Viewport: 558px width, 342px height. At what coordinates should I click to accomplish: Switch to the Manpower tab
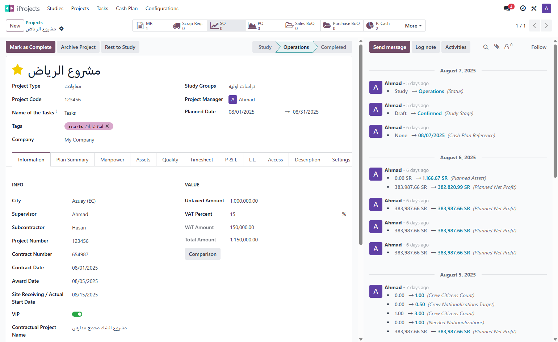tap(112, 160)
